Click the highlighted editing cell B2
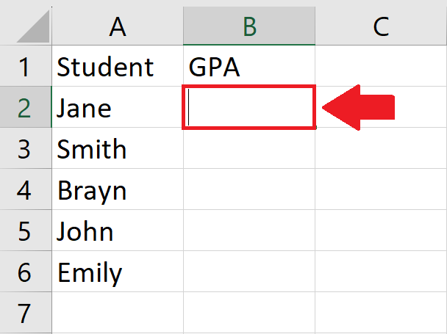Image resolution: width=447 pixels, height=334 pixels. tap(249, 107)
